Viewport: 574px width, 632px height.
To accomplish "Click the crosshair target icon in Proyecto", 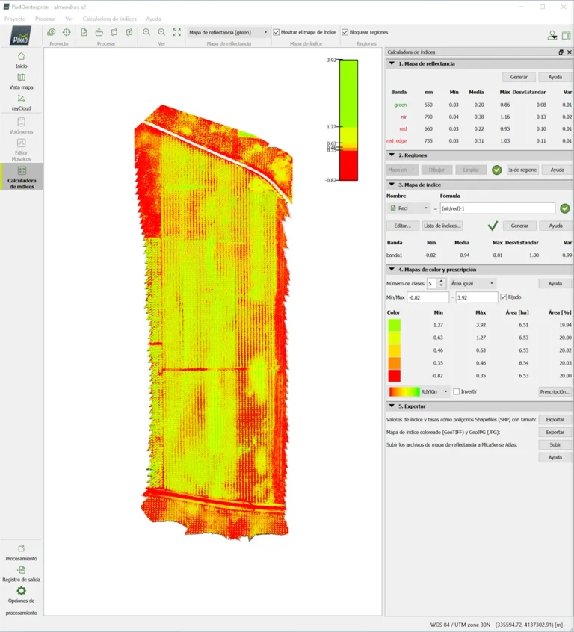I will coord(67,32).
